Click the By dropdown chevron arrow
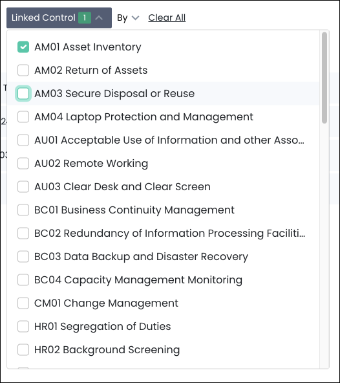Screen dimensions: 340x383 coord(135,18)
